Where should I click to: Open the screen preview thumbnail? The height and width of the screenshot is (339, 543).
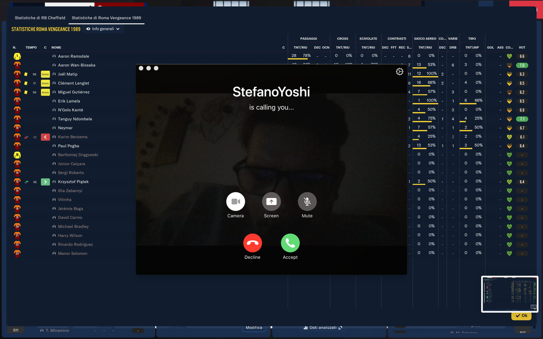point(510,294)
